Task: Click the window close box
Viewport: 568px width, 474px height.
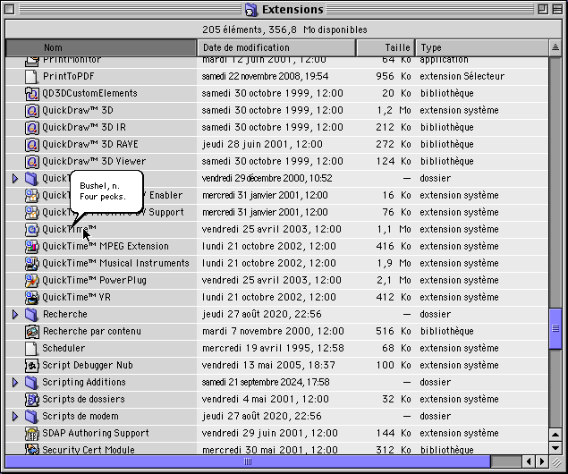Action: click(10, 10)
